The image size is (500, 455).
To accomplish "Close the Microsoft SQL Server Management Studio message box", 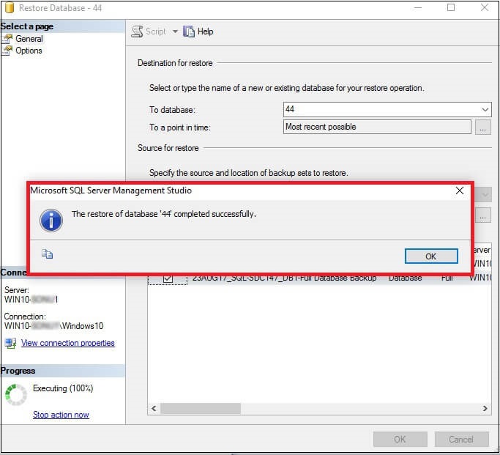I will coord(460,190).
